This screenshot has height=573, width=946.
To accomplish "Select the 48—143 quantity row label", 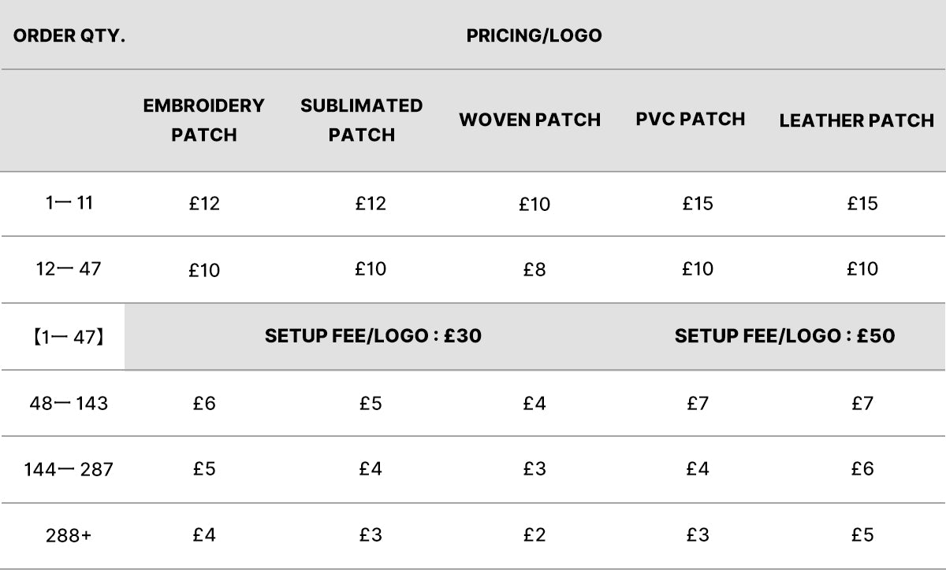I will pos(69,404).
